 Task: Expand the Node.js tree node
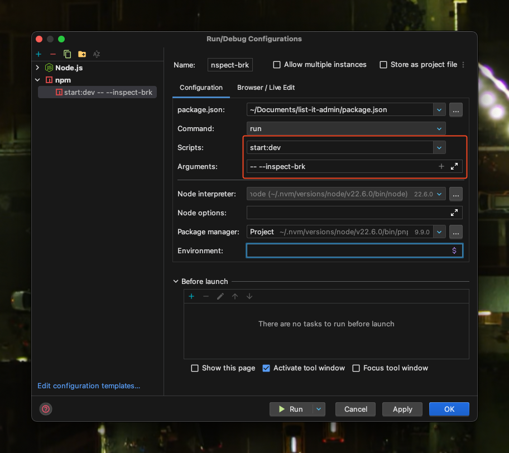[x=38, y=68]
